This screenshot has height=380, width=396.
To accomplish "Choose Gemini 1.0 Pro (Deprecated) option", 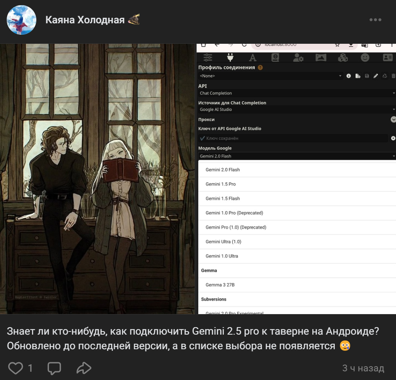I will [297, 213].
